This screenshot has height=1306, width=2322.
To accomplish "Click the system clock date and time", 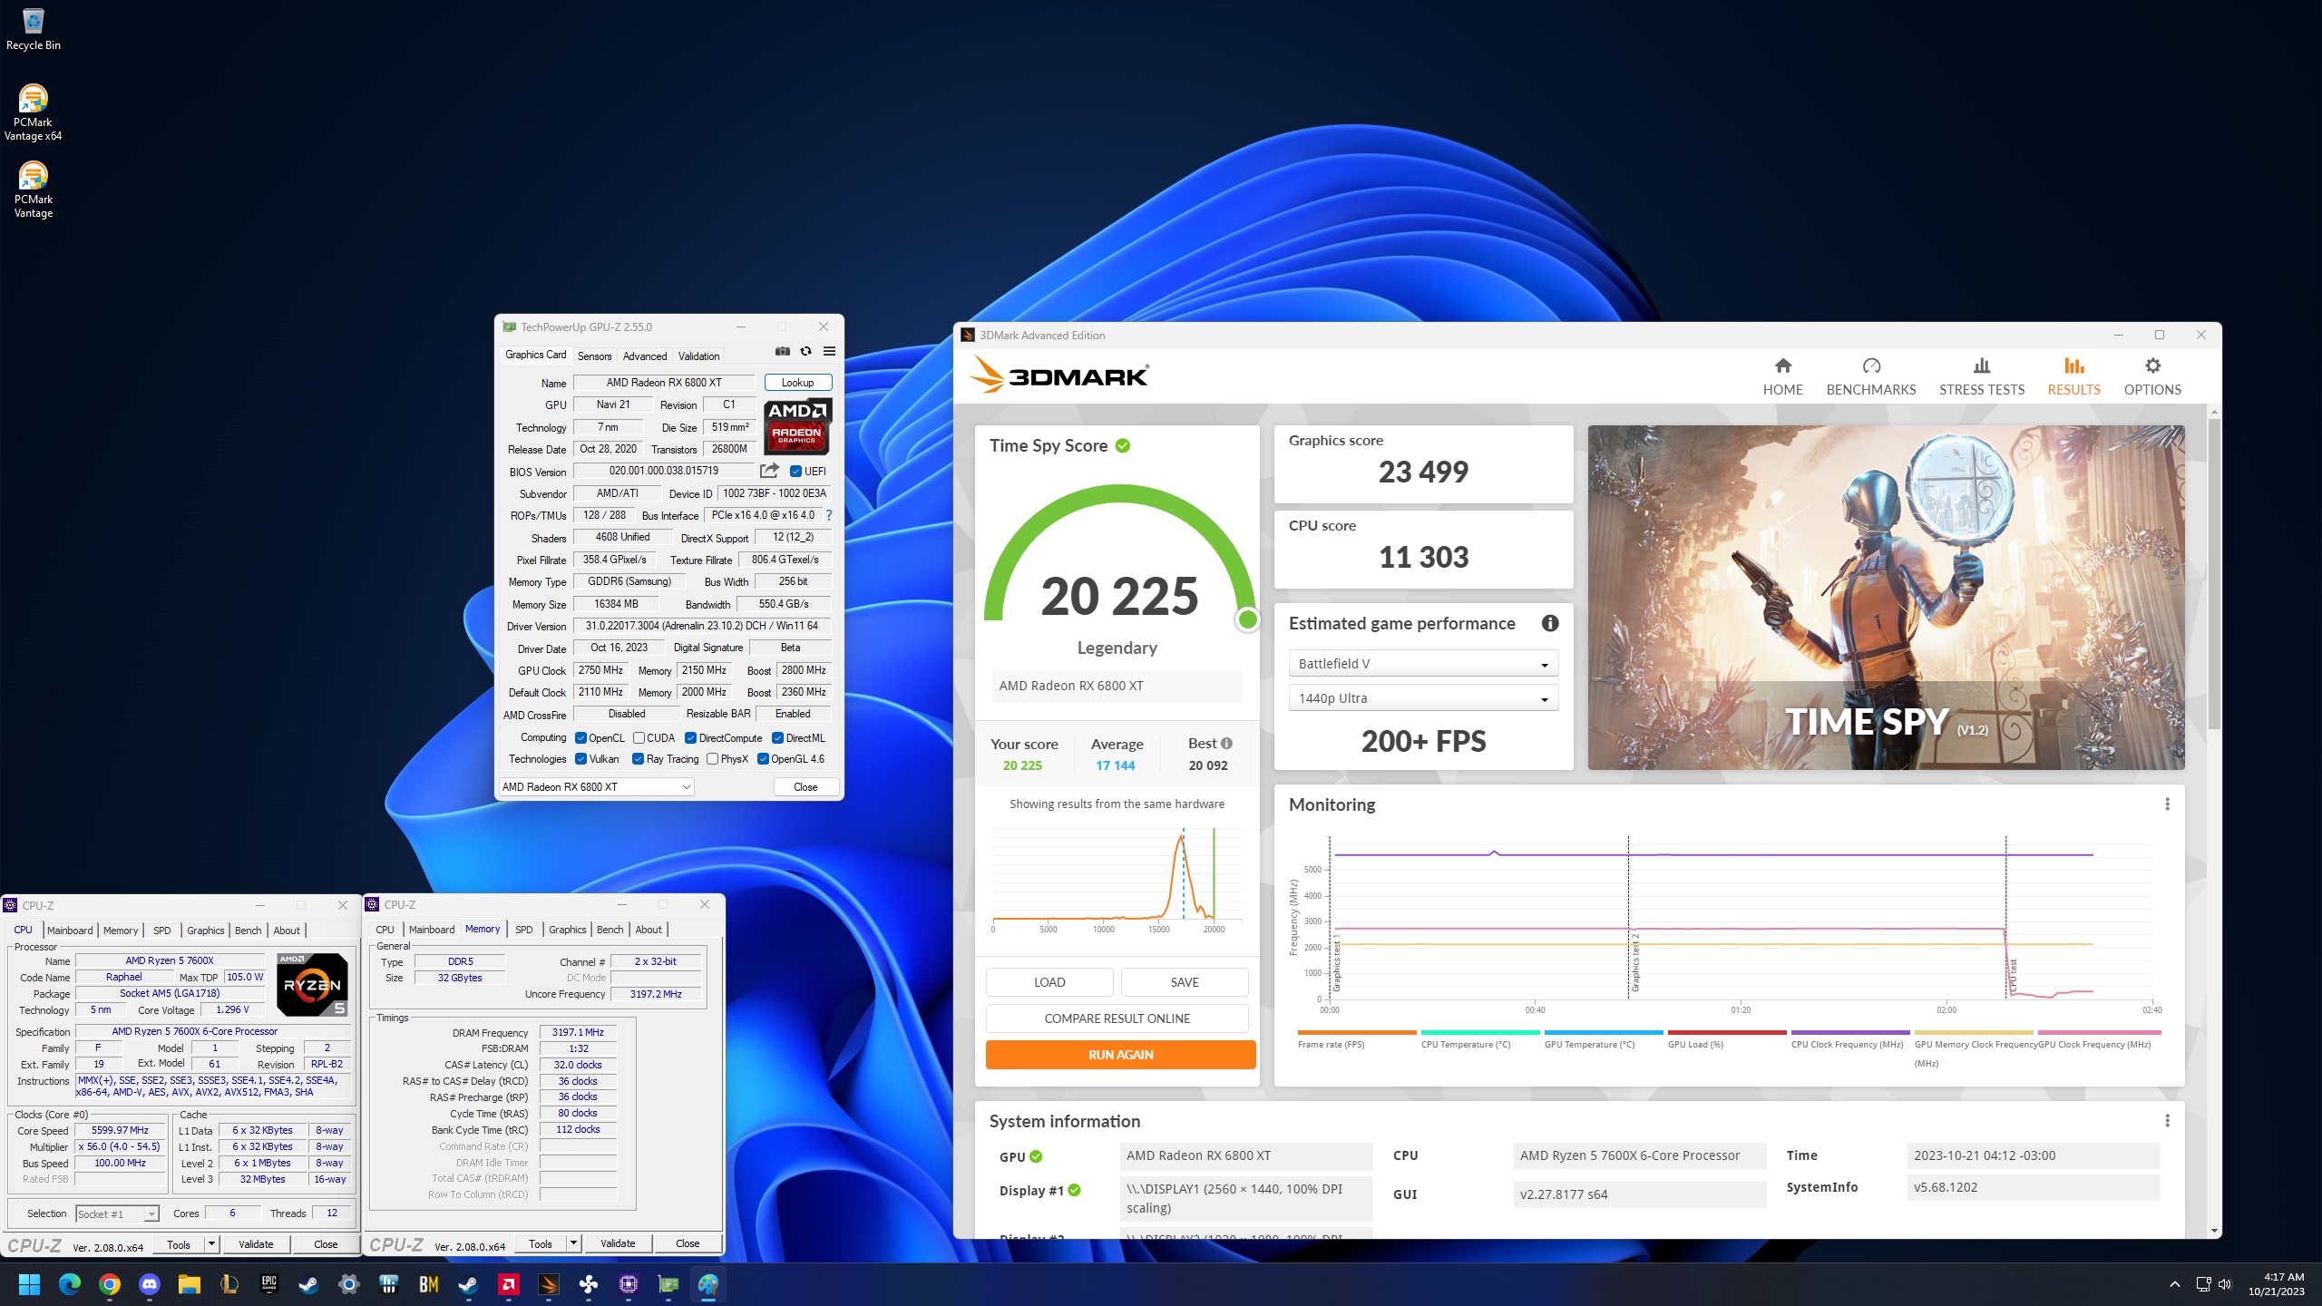I will click(x=2276, y=1284).
